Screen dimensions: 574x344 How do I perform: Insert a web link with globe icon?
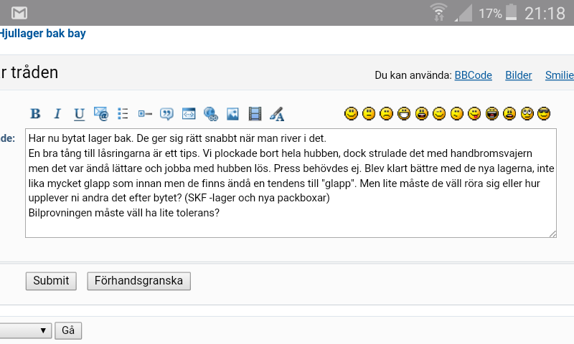click(x=210, y=114)
